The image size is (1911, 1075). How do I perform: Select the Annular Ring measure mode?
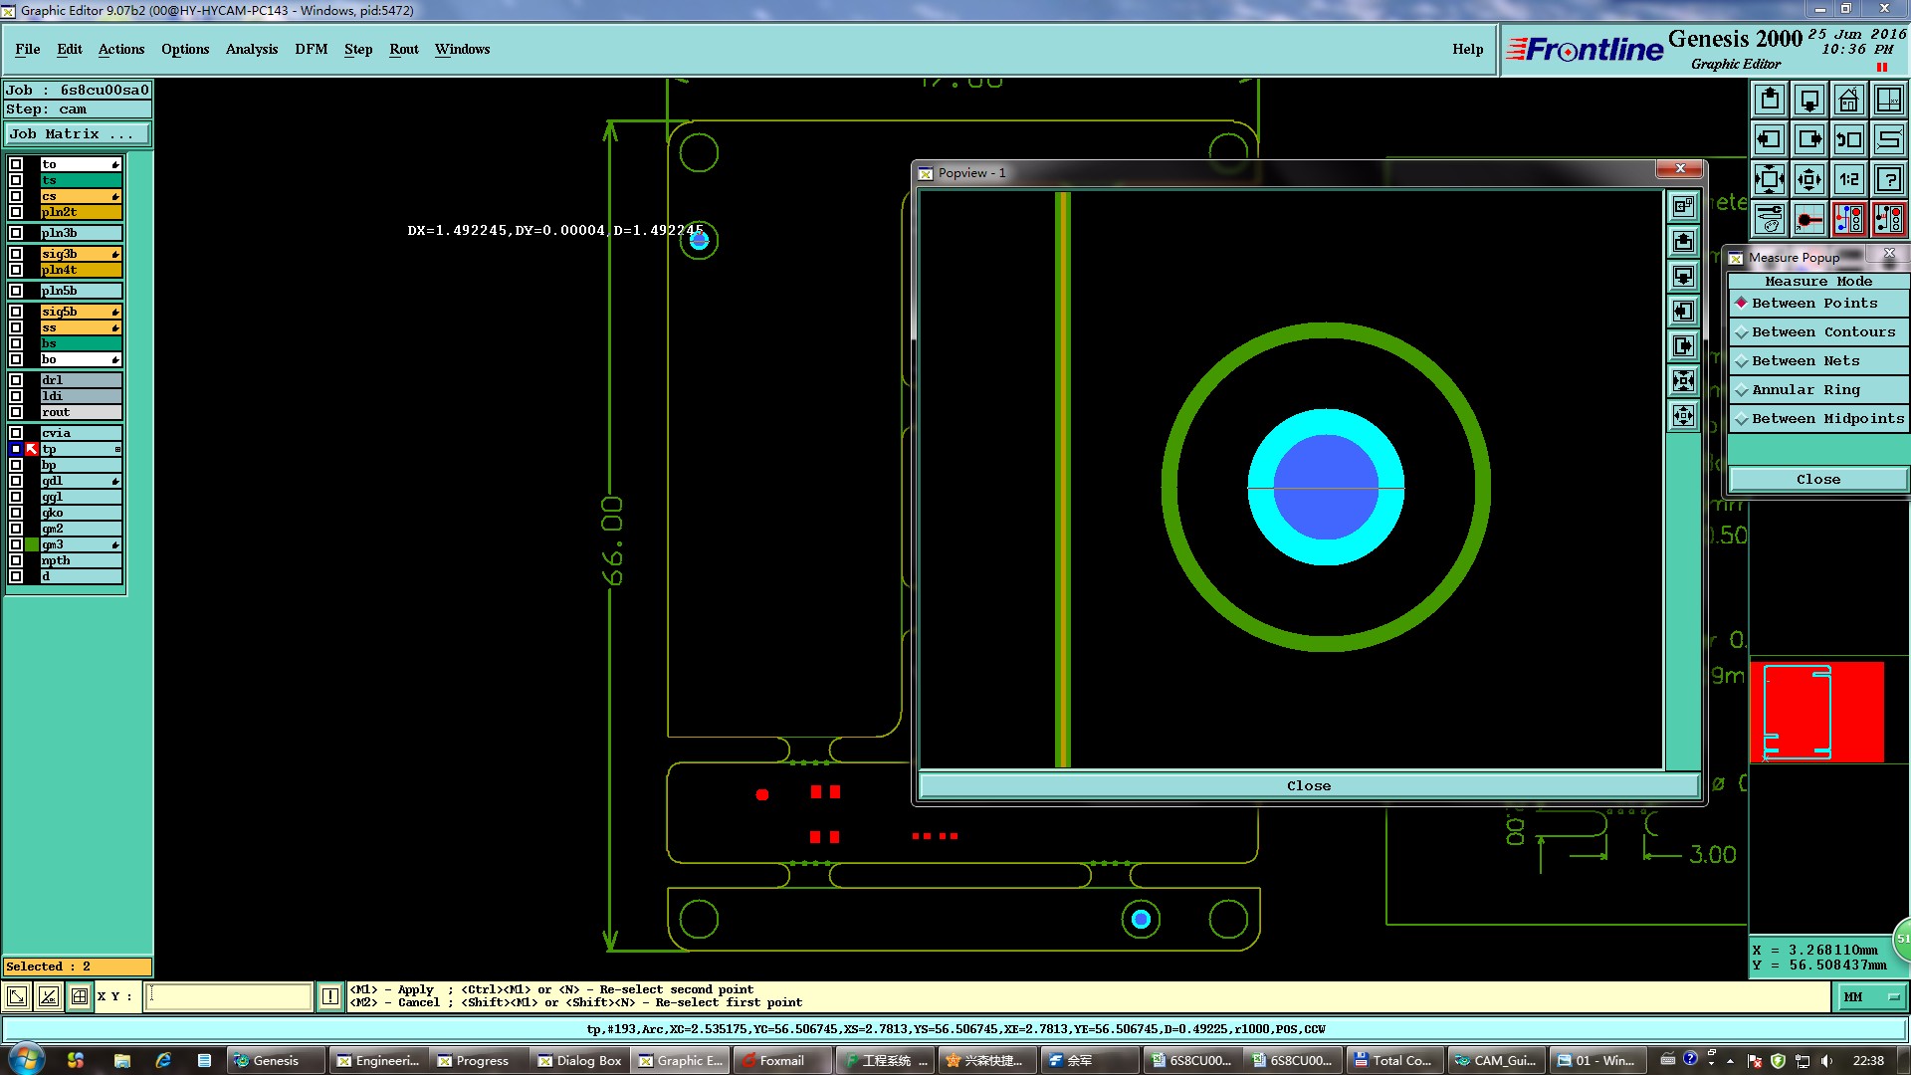click(x=1805, y=390)
